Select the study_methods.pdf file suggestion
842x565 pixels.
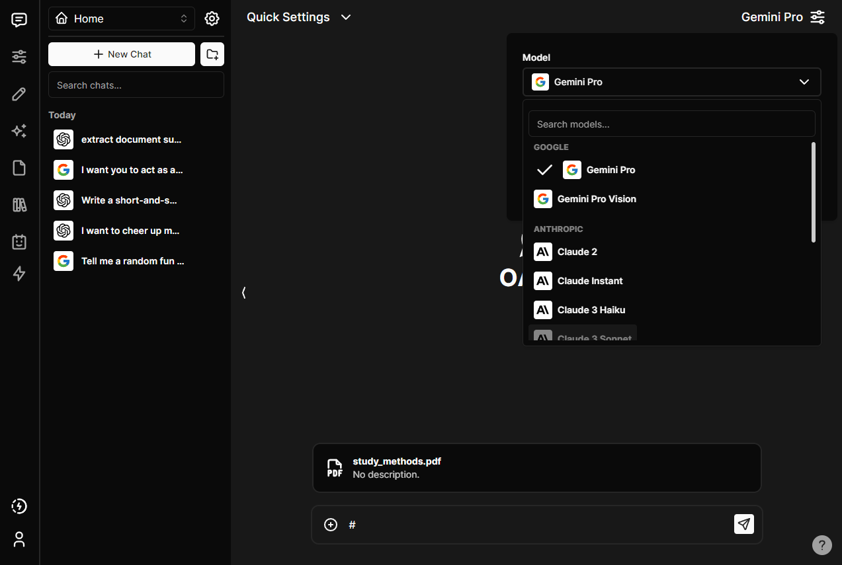(536, 468)
